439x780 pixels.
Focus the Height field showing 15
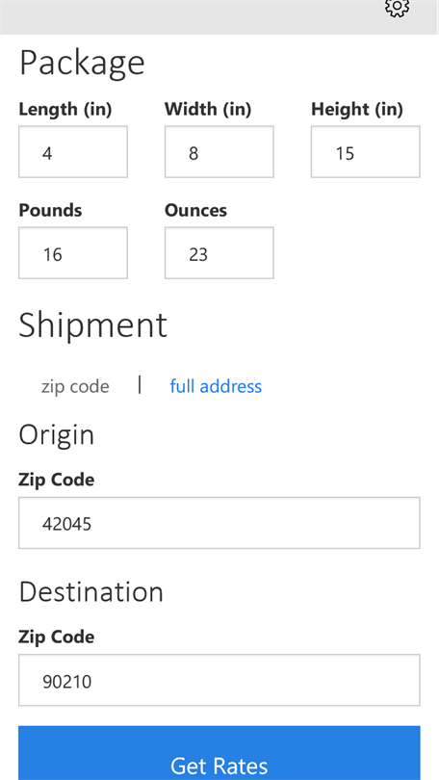tap(366, 152)
